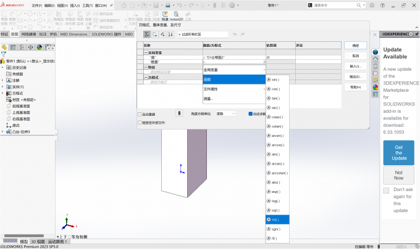Switch to the SOLIDWORKS 插件 tab
420x249 pixels.
tap(106, 34)
